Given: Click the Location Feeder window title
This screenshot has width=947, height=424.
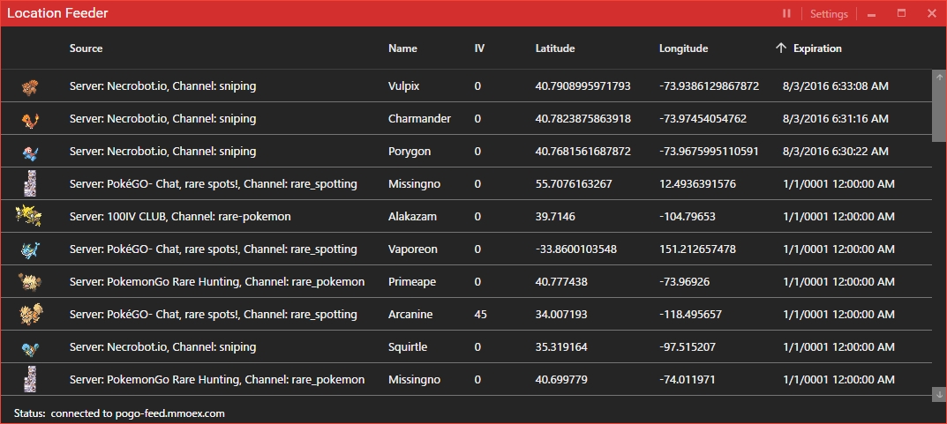Looking at the screenshot, I should [58, 13].
